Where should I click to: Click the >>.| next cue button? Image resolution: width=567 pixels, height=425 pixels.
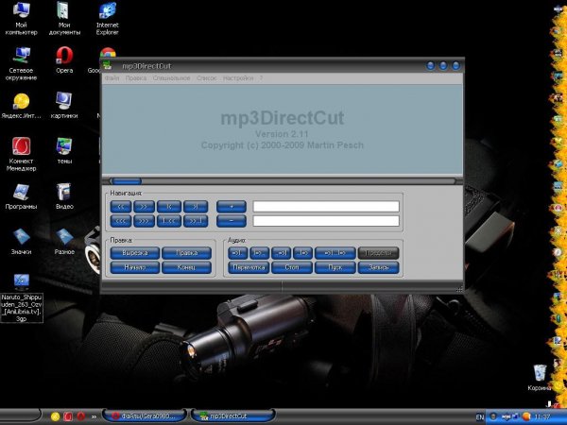coord(196,221)
